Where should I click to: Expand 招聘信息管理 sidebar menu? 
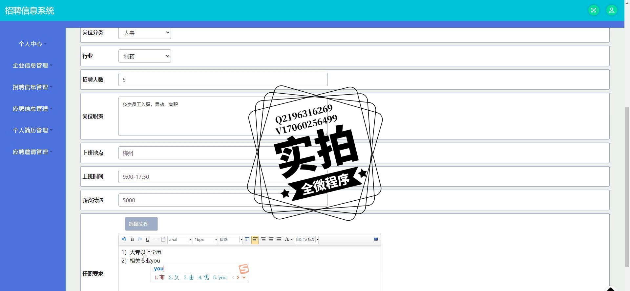click(32, 87)
